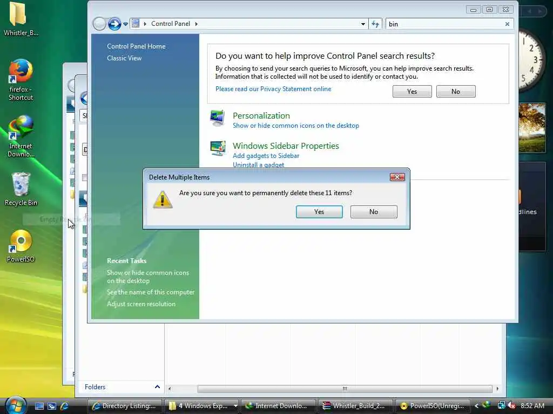Open the Privacy Statement online link
The width and height of the screenshot is (553, 414).
click(x=273, y=89)
